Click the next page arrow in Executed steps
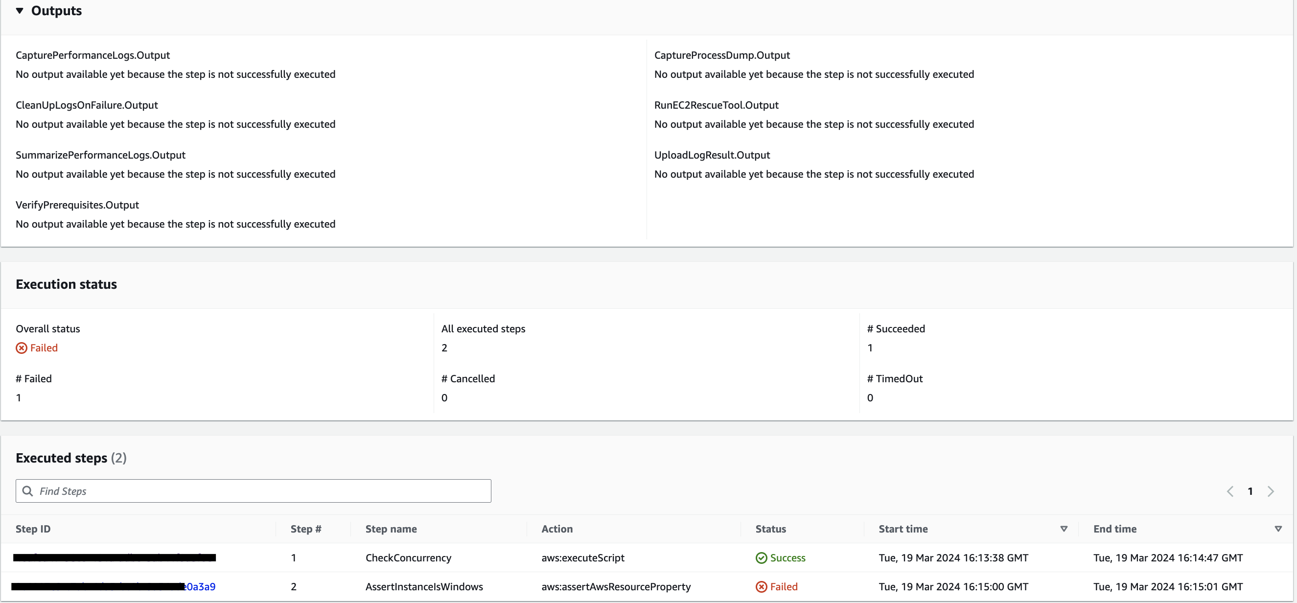 click(x=1271, y=491)
